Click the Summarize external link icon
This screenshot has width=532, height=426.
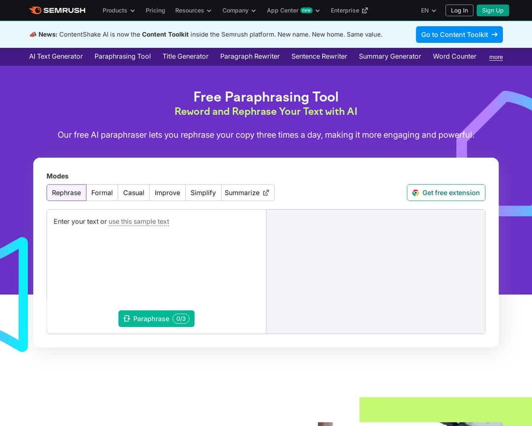coord(266,193)
